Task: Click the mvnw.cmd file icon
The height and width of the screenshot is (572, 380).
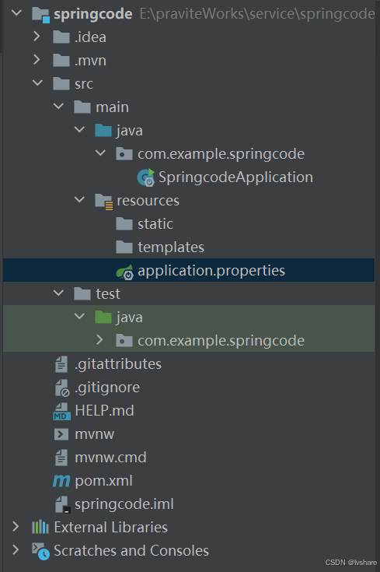Action: [61, 458]
